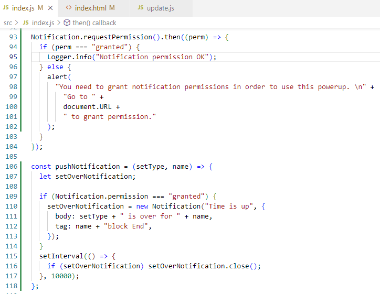Click line number 95 in the gutter

[x=13, y=57]
